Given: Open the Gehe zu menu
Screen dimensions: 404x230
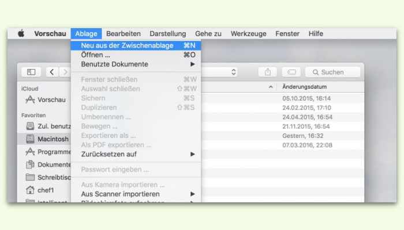Looking at the screenshot, I should [x=208, y=33].
